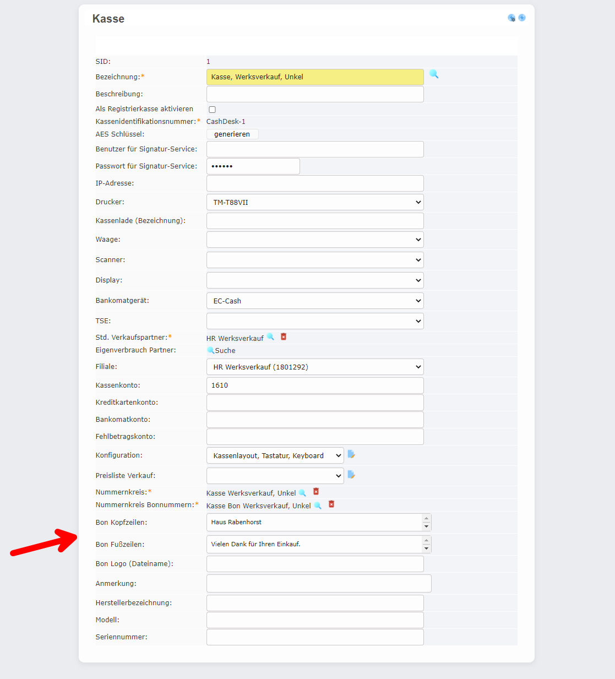Image resolution: width=615 pixels, height=679 pixels.
Task: Click into the Kassenkonto field with 1610
Action: (x=315, y=385)
